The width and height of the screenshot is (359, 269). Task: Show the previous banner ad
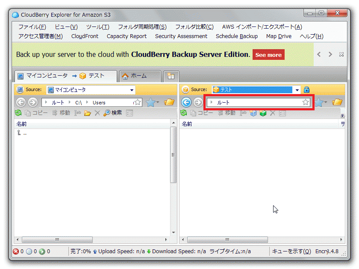[319, 54]
